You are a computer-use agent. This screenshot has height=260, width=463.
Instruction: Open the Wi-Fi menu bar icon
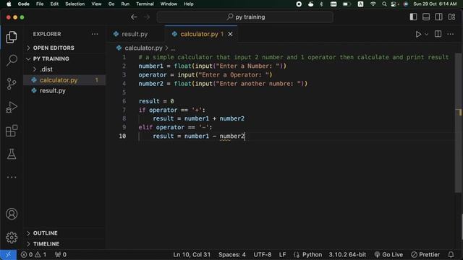tap(373, 4)
